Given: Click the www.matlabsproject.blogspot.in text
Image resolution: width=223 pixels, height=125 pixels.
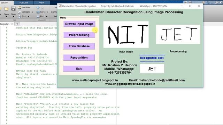Looking at the screenshot, I should pos(95,80).
